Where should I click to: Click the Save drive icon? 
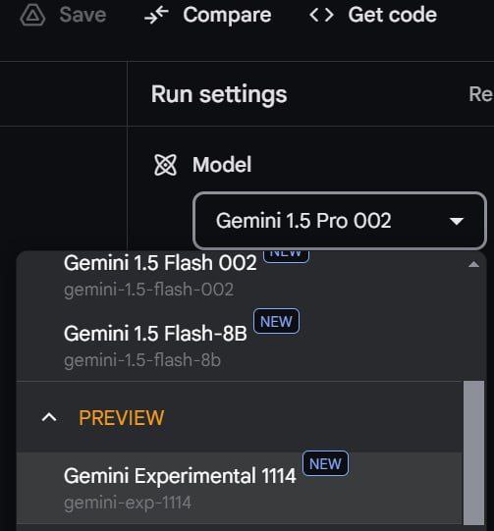click(32, 16)
